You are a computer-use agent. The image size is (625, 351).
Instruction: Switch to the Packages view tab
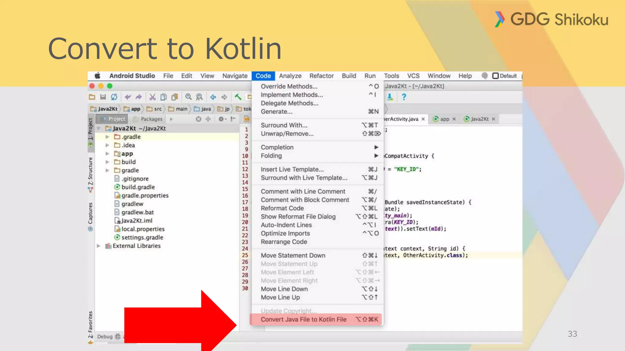(x=148, y=119)
